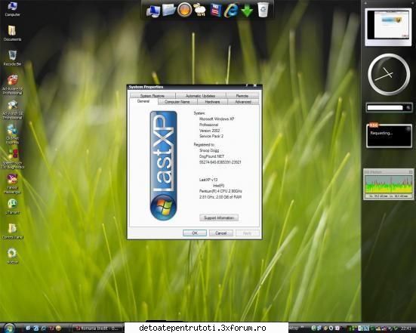Switch to the Automatic Updates tab

click(x=200, y=96)
